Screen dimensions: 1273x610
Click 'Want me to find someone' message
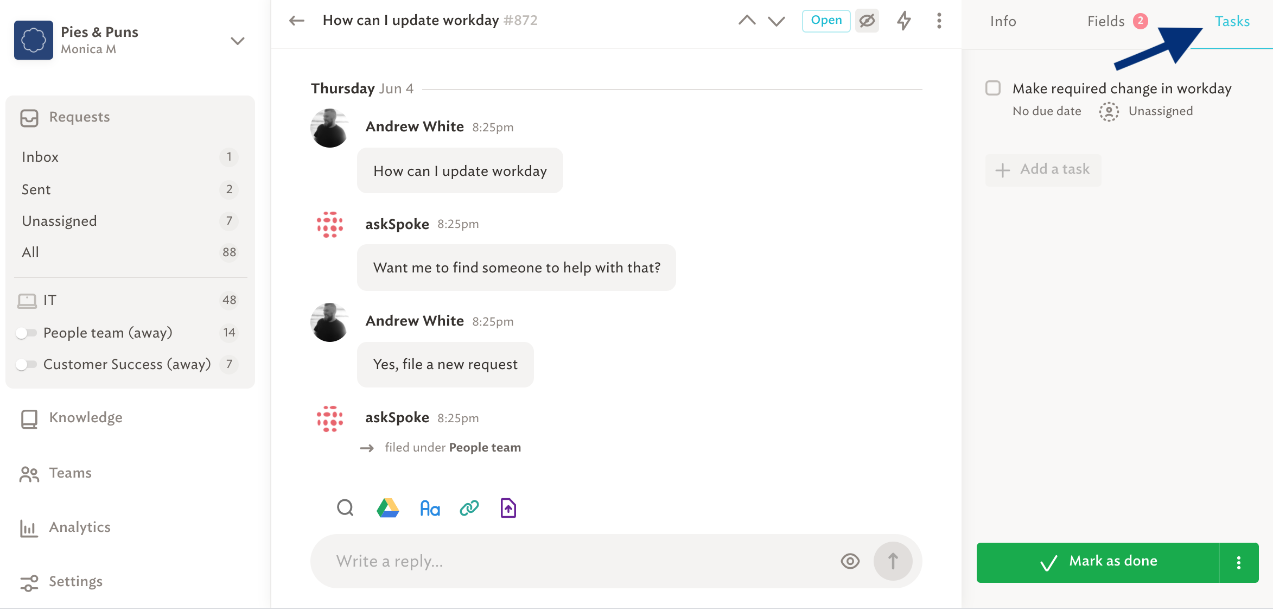click(x=517, y=268)
